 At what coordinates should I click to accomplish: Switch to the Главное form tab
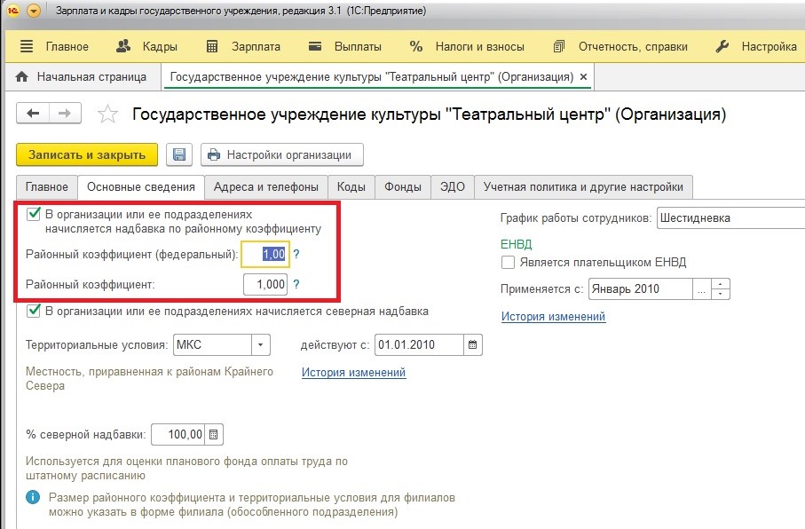[x=47, y=187]
